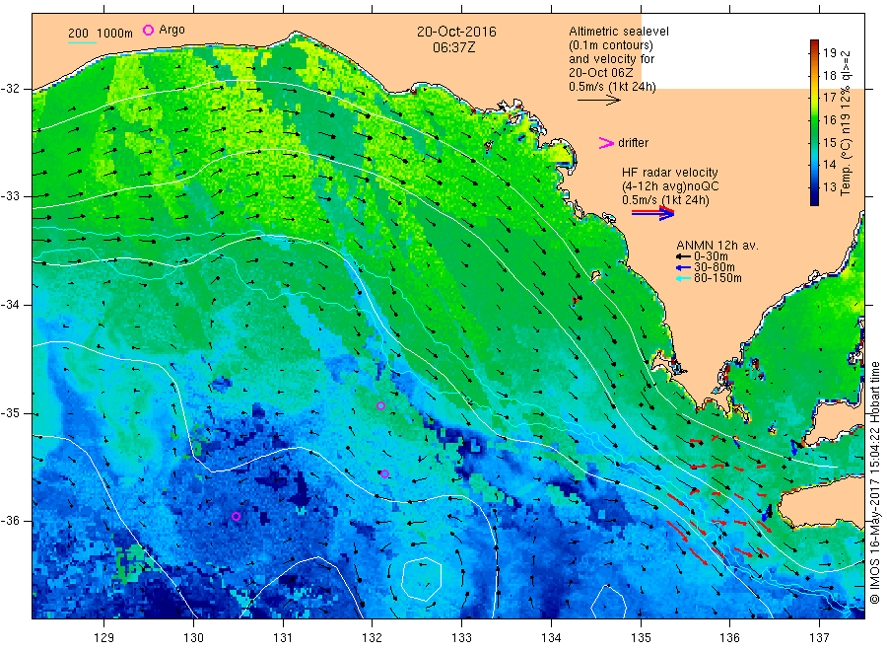Viewport: 887px width, 651px height.
Task: Click the -35 latitude axis label
Action: click(x=10, y=413)
